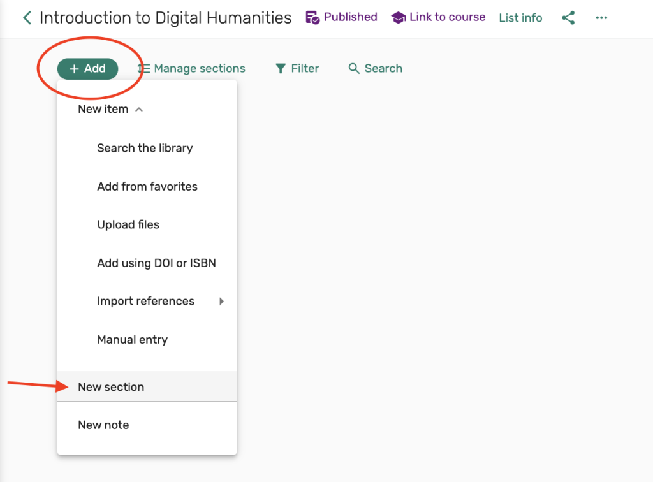Click the Filter funnel icon

281,69
